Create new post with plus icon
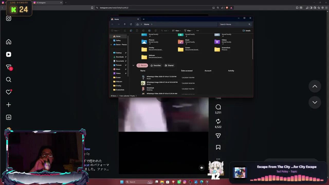Image resolution: width=329 pixels, height=185 pixels. [x=8, y=105]
